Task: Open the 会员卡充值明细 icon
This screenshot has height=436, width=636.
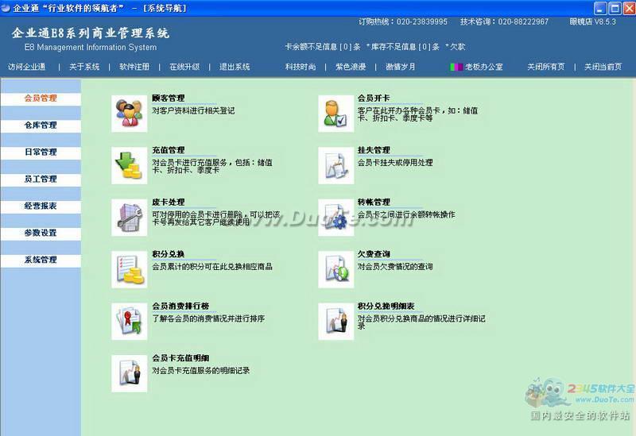Action: pyautogui.click(x=130, y=373)
